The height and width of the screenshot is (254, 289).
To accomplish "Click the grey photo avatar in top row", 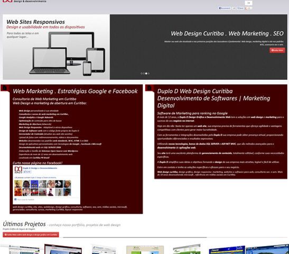I will click(43, 184).
